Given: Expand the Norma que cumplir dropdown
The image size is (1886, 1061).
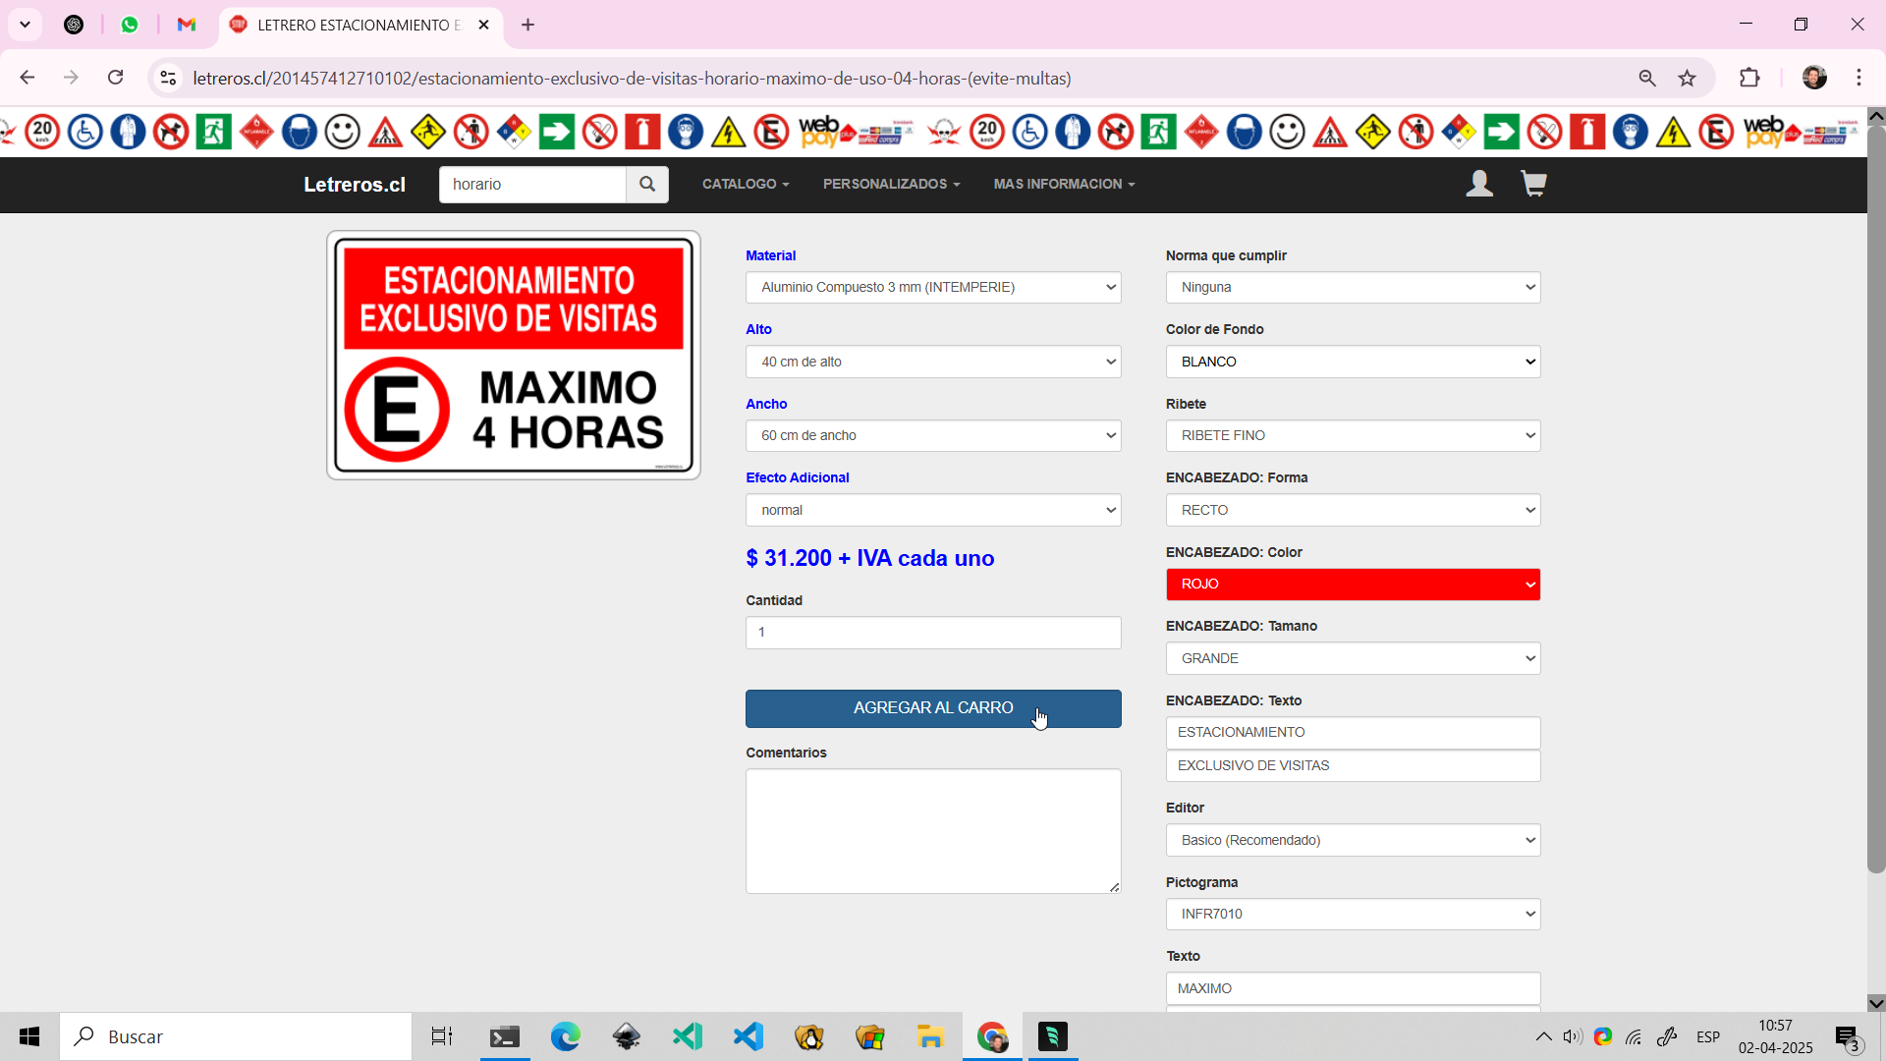Looking at the screenshot, I should point(1353,288).
